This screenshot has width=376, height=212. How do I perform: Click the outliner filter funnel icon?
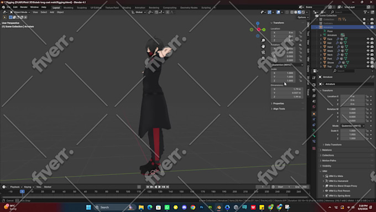(365, 12)
